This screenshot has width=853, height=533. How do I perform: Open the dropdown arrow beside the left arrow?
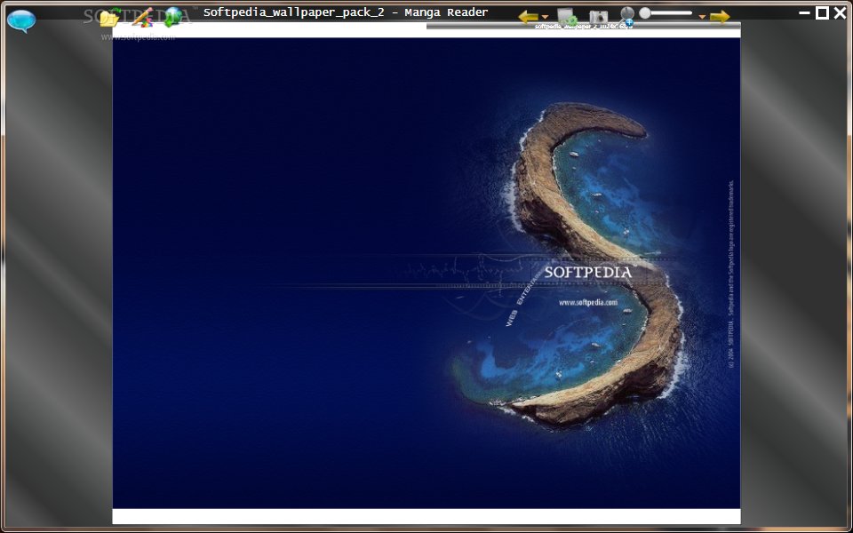tap(545, 18)
